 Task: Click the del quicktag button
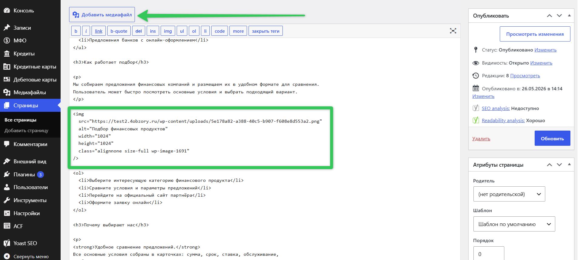pyautogui.click(x=139, y=31)
